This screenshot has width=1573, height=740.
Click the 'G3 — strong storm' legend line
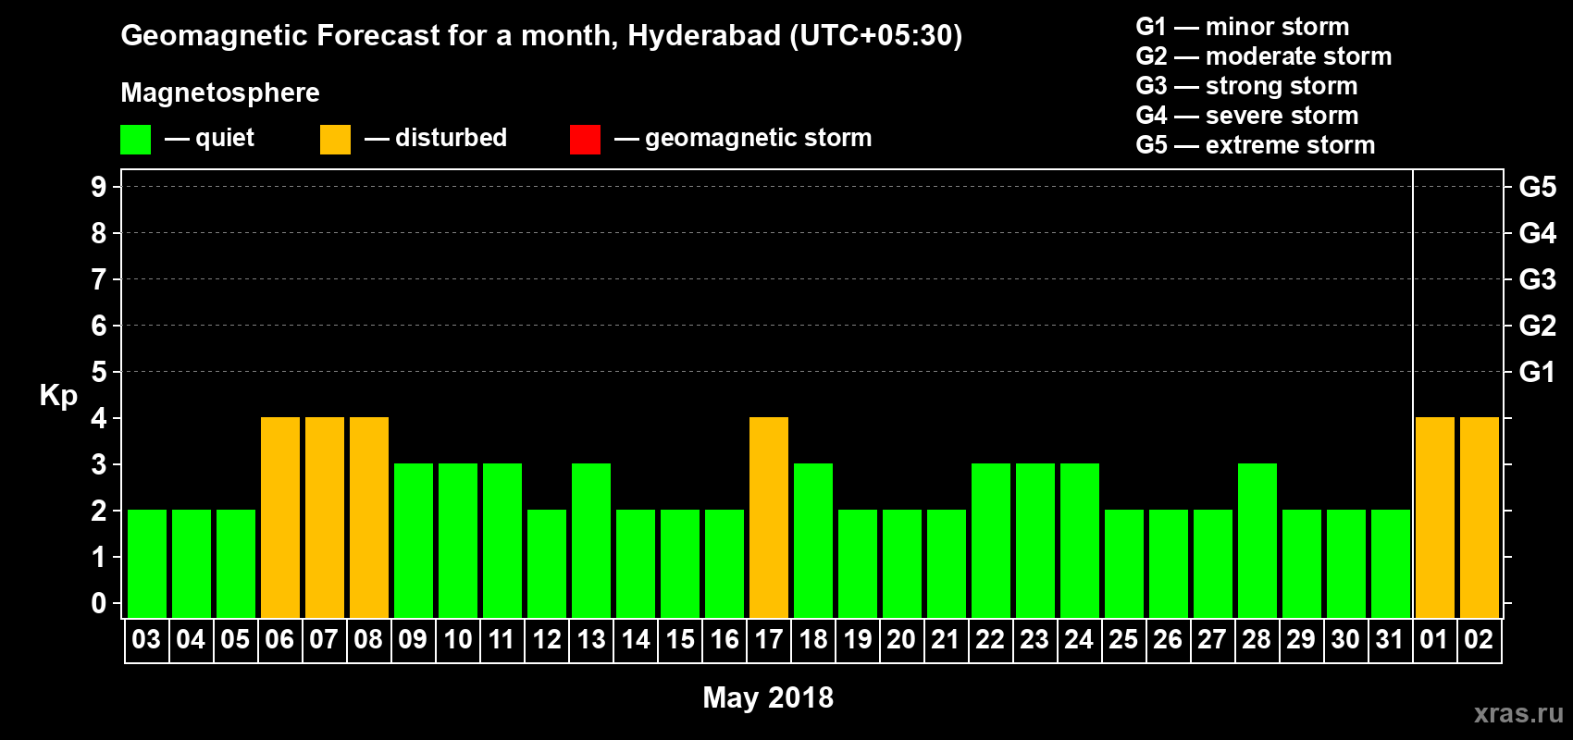1246,86
